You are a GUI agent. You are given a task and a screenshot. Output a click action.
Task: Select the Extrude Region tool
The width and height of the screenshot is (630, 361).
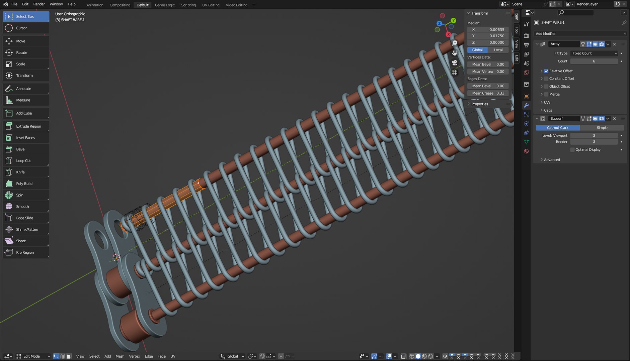tap(26, 126)
